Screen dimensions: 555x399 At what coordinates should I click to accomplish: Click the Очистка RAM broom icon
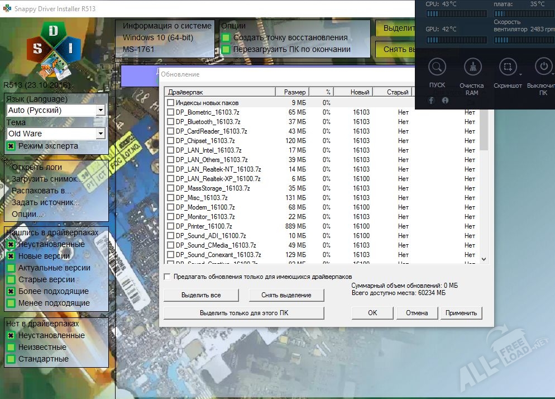(473, 66)
